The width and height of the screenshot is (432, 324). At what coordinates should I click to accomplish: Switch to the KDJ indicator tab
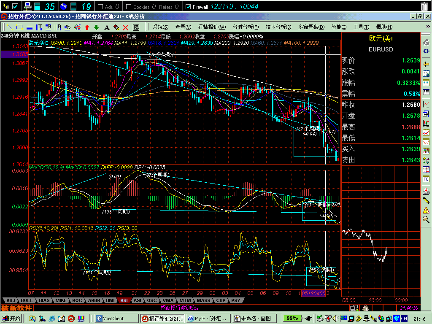[11, 300]
